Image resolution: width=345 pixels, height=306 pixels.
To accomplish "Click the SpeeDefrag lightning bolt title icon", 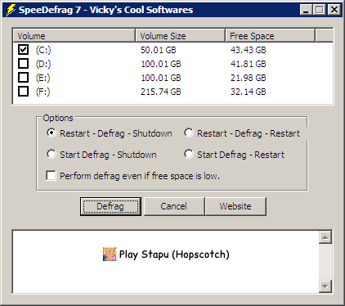I will click(11, 10).
